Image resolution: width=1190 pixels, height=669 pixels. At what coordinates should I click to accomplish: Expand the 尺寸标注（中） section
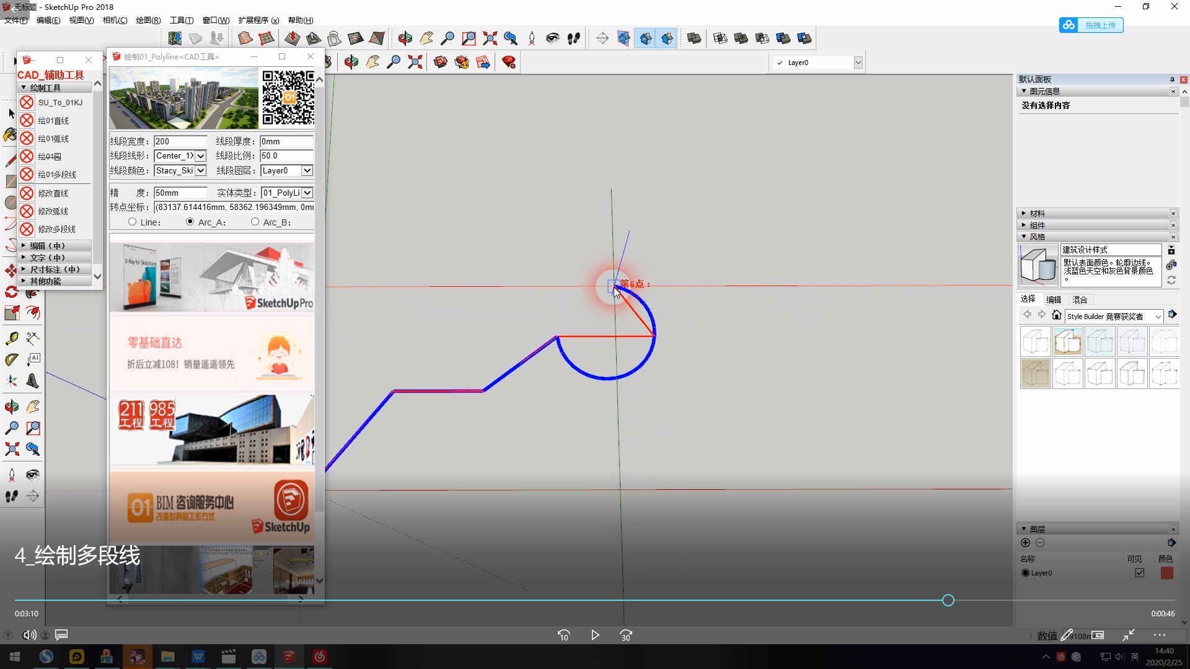pos(55,269)
